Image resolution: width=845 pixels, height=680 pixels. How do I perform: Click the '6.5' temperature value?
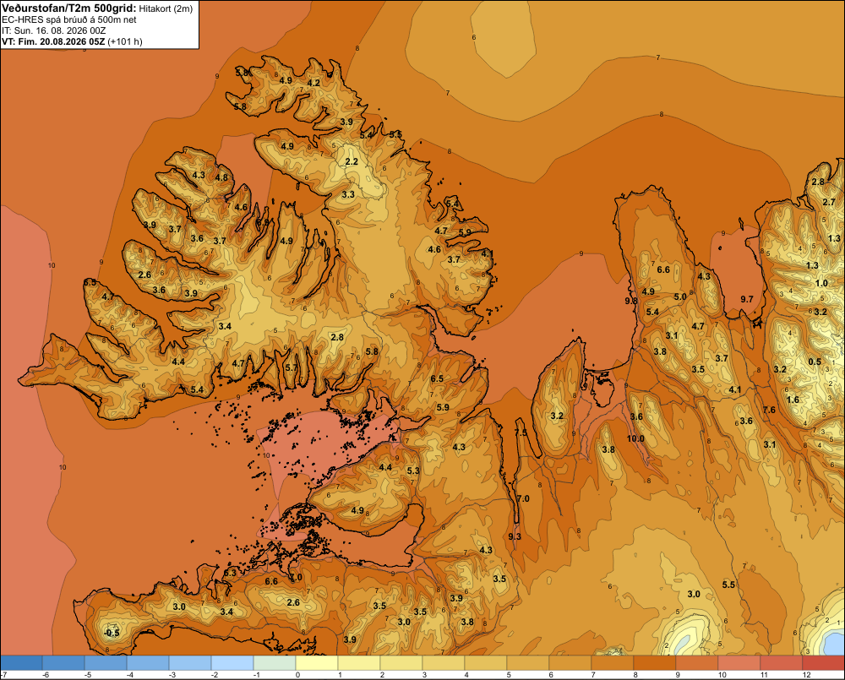(x=437, y=378)
